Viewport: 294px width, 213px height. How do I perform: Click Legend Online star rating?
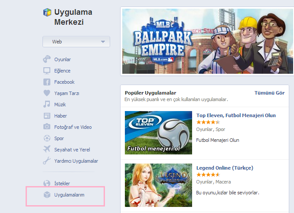coord(208,175)
